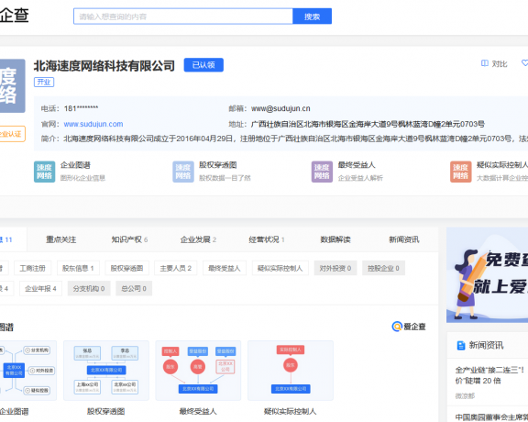
Task: Click the search input field
Action: point(183,17)
